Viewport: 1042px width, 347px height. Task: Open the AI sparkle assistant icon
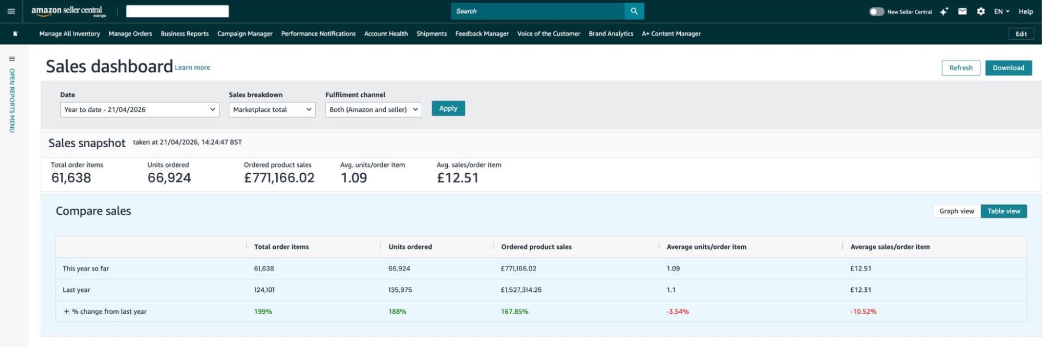click(x=944, y=11)
